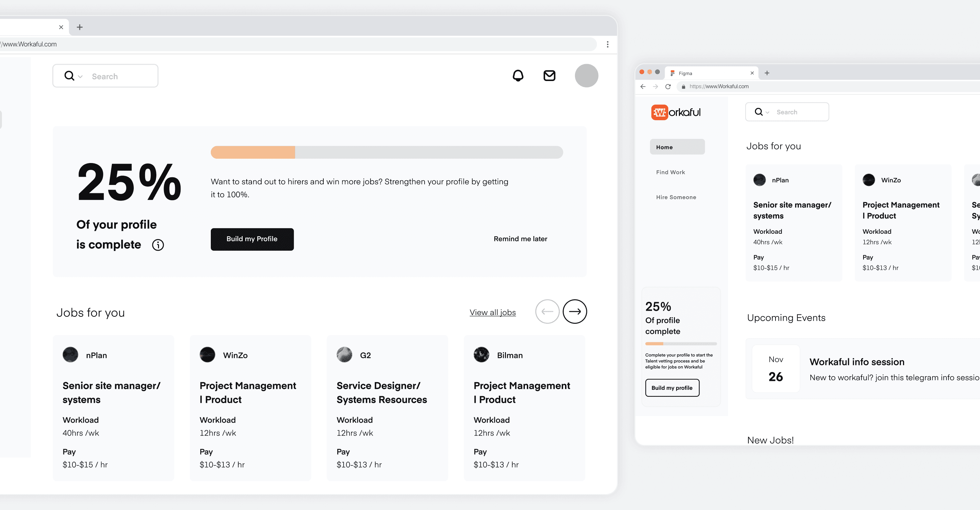Open the nPlan Senior site manager card
Viewport: 980px width, 510px height.
point(113,407)
